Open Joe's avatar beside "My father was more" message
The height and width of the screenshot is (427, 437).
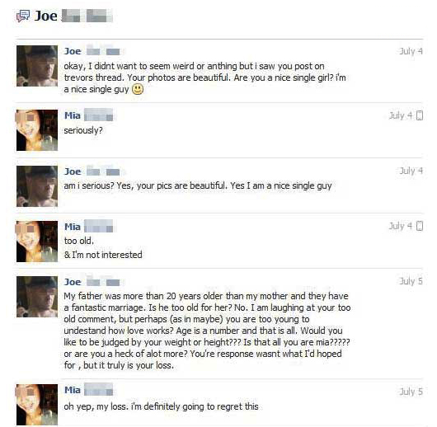(37, 297)
